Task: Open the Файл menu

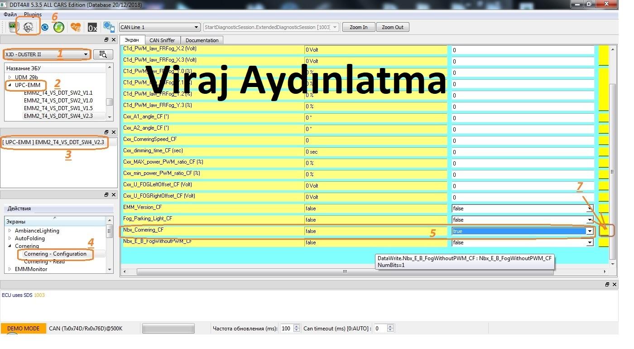Action: click(x=10, y=15)
